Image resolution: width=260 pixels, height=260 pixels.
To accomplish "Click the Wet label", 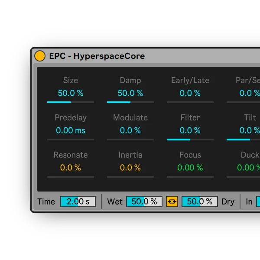I will pyautogui.click(x=115, y=202).
